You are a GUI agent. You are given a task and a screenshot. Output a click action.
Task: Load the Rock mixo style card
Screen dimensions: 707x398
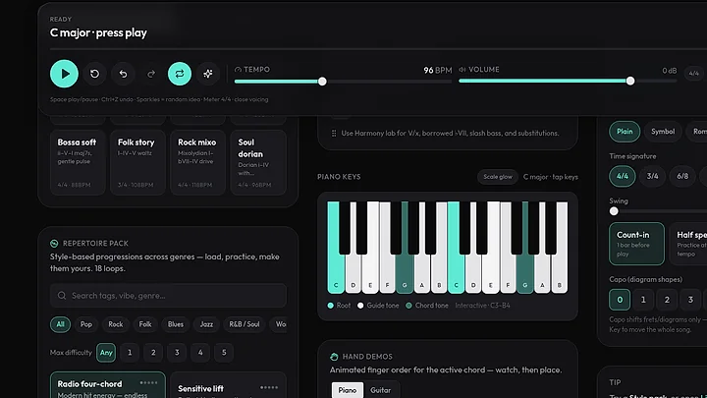pyautogui.click(x=197, y=162)
